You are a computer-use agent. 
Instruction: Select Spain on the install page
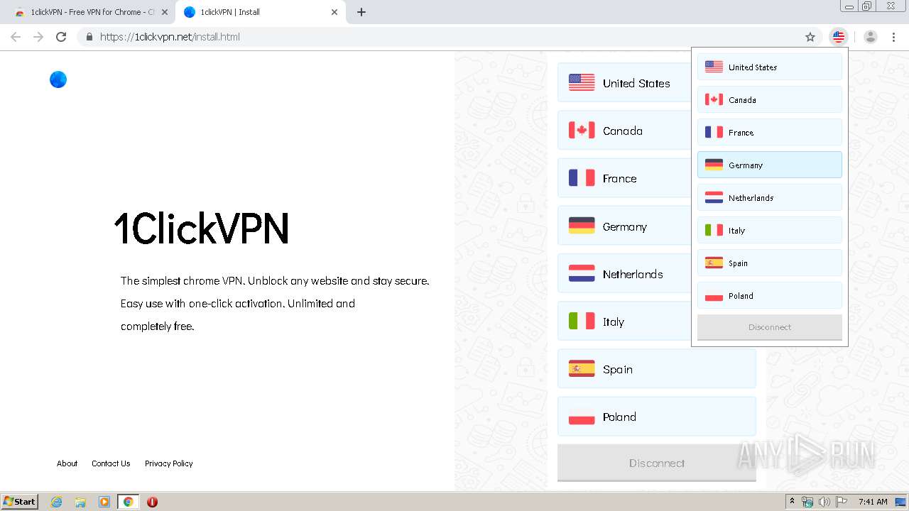(x=657, y=369)
